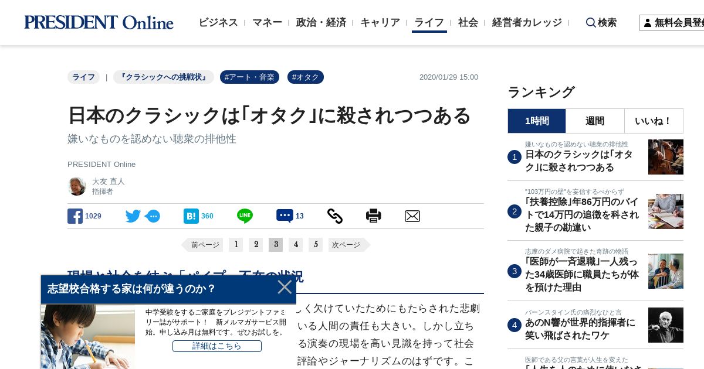Jump to article page 2
The height and width of the screenshot is (369, 704).
pyautogui.click(x=256, y=245)
